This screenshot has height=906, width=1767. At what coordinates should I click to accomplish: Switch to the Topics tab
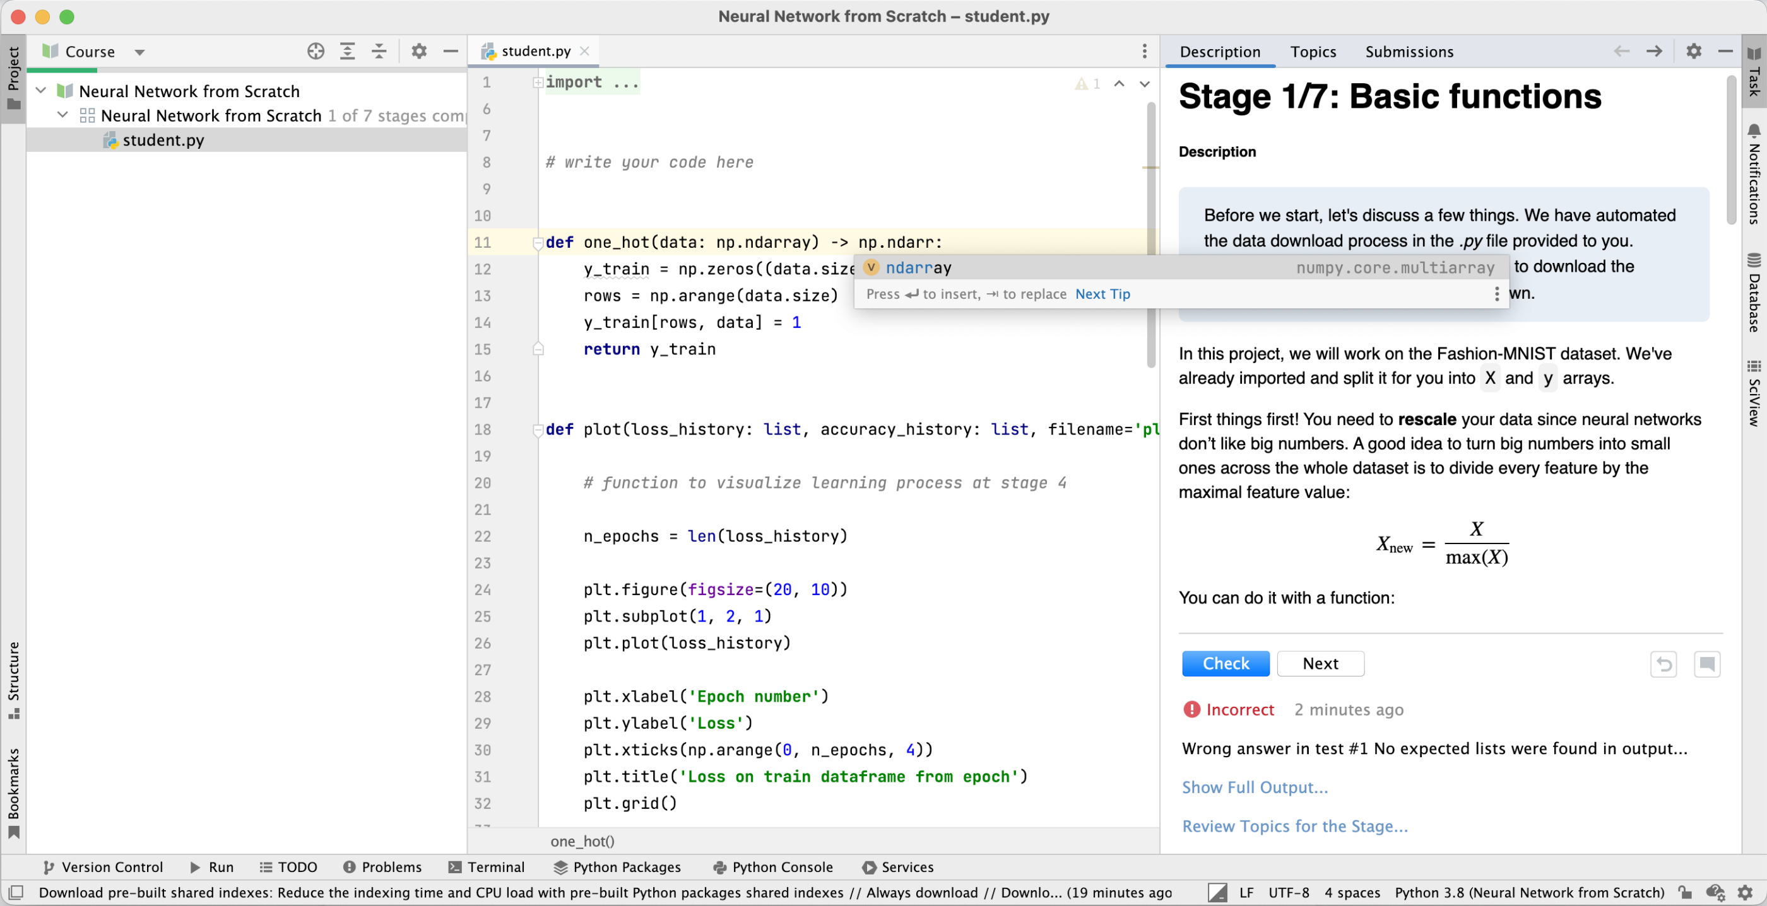1314,52
